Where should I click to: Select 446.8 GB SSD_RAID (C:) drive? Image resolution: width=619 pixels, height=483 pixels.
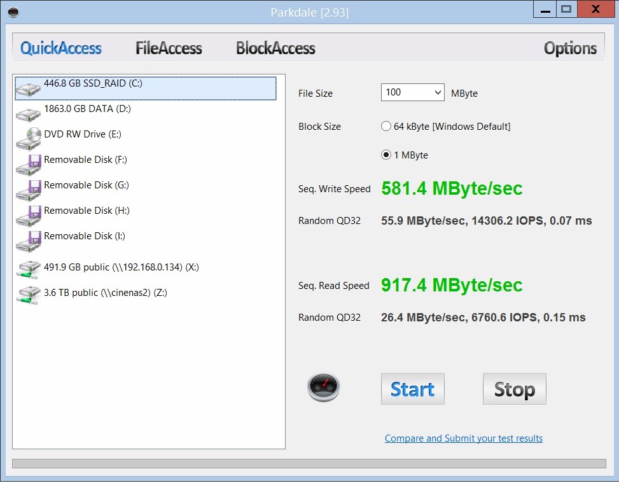point(146,88)
